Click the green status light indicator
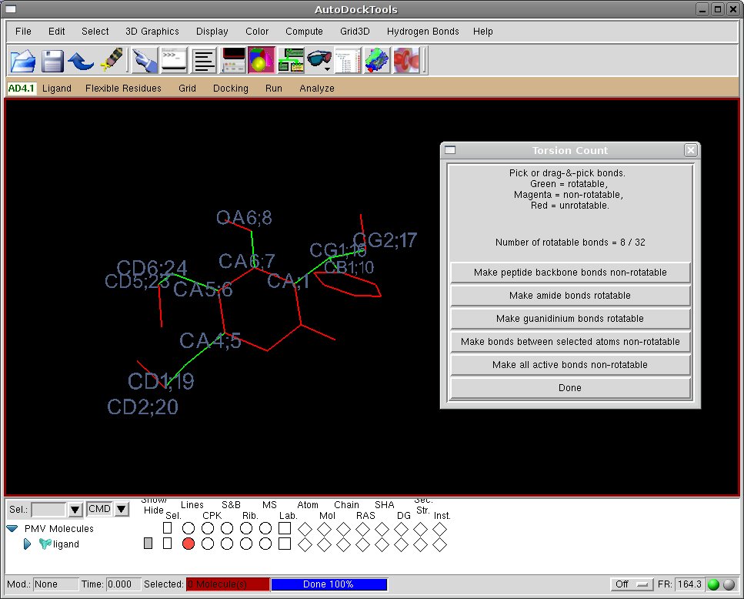 (x=713, y=584)
